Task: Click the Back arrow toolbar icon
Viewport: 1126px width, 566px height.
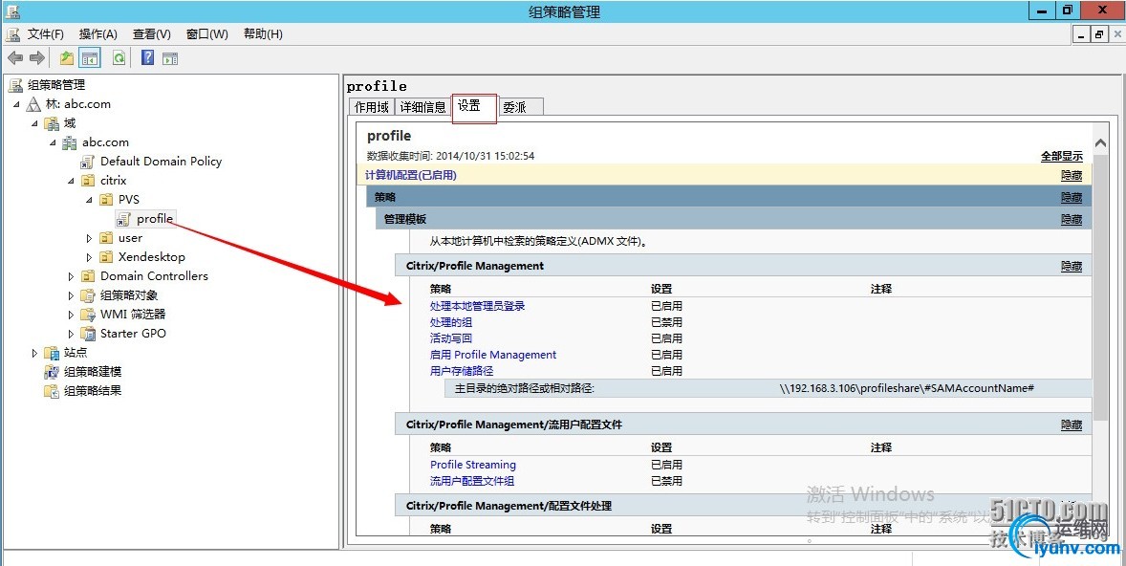Action: pos(15,58)
